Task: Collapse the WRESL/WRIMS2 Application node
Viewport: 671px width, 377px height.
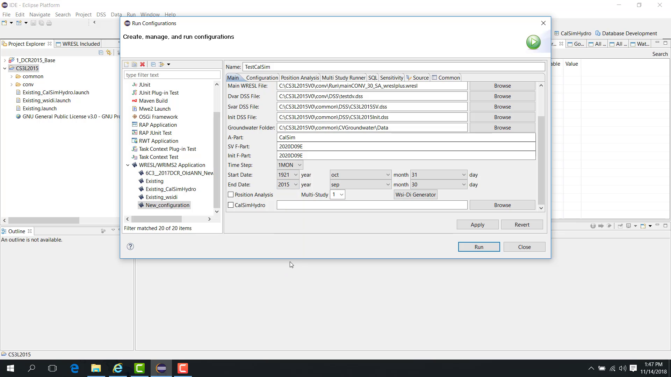Action: point(128,165)
